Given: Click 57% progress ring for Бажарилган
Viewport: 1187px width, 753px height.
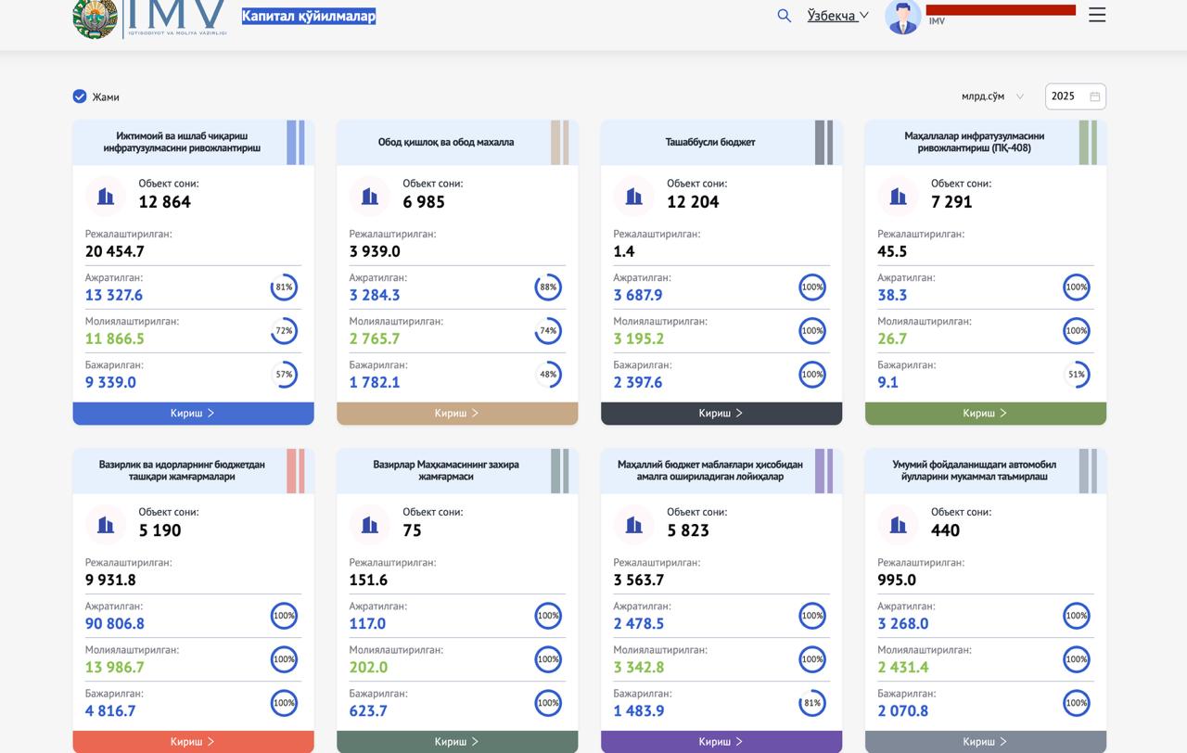Looking at the screenshot, I should click(284, 375).
